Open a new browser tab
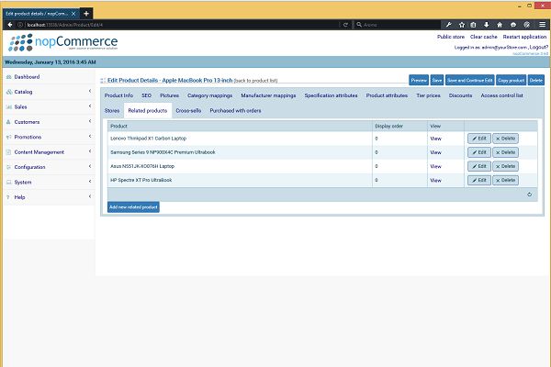Screen dimensions: 551x367 [x=86, y=14]
